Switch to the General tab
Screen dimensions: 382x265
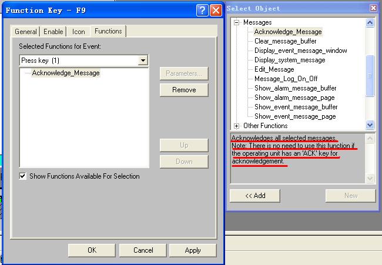(25, 31)
